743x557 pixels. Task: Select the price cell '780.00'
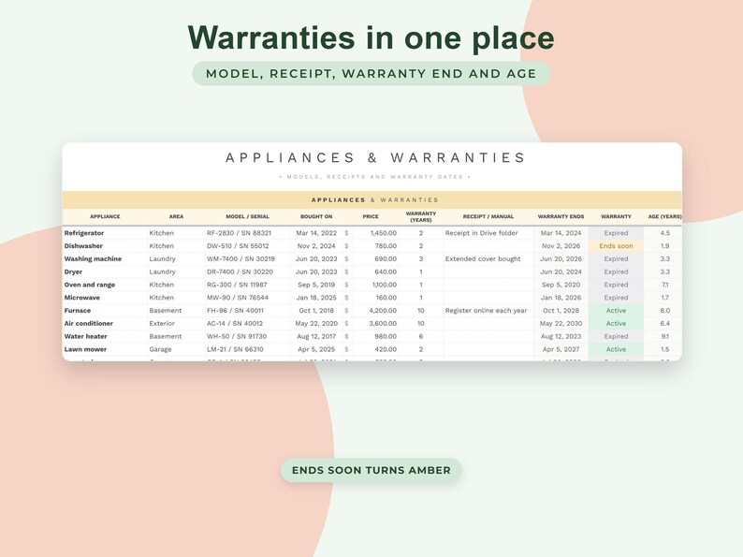386,246
